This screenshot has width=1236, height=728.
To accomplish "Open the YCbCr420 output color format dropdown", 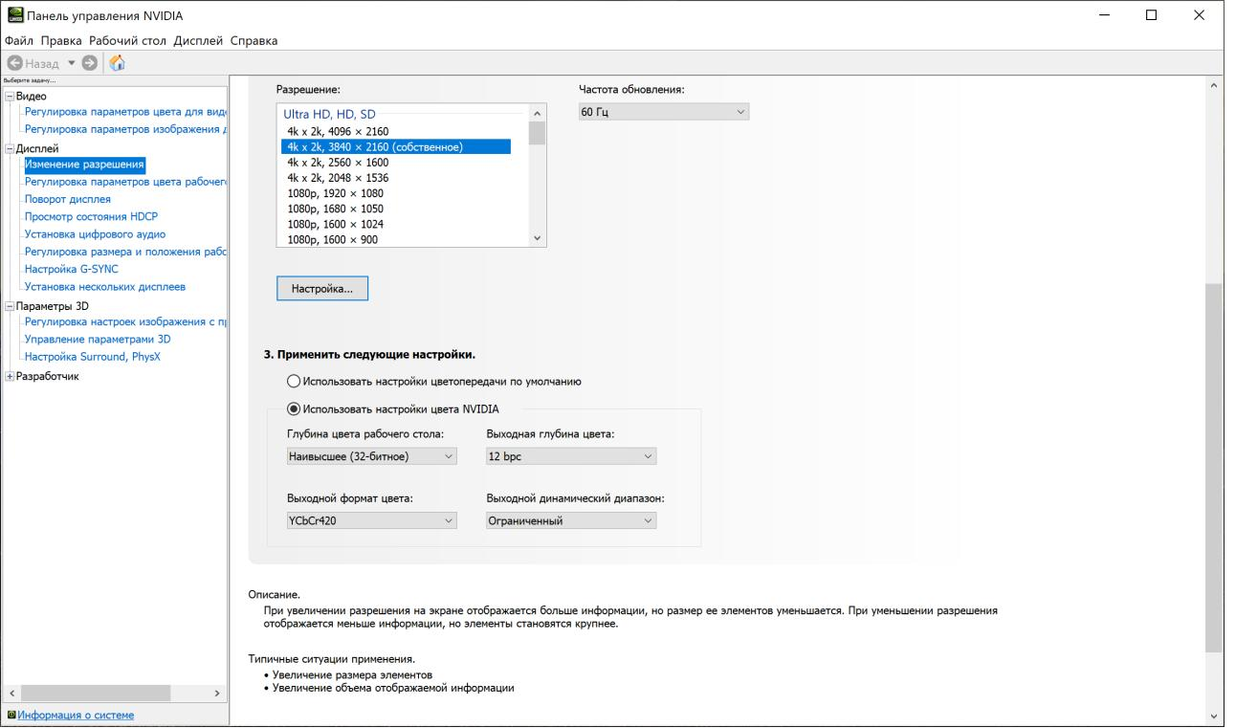I will pyautogui.click(x=372, y=521).
